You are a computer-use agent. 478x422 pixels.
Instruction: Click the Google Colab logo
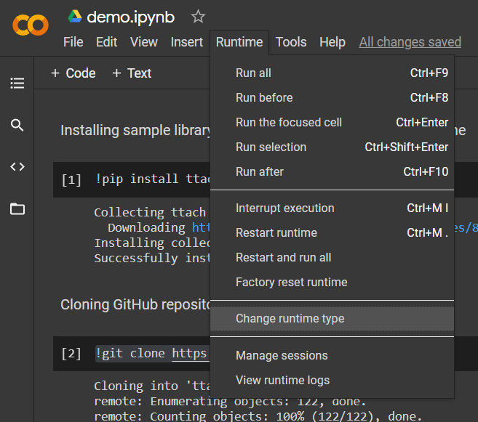tap(30, 26)
